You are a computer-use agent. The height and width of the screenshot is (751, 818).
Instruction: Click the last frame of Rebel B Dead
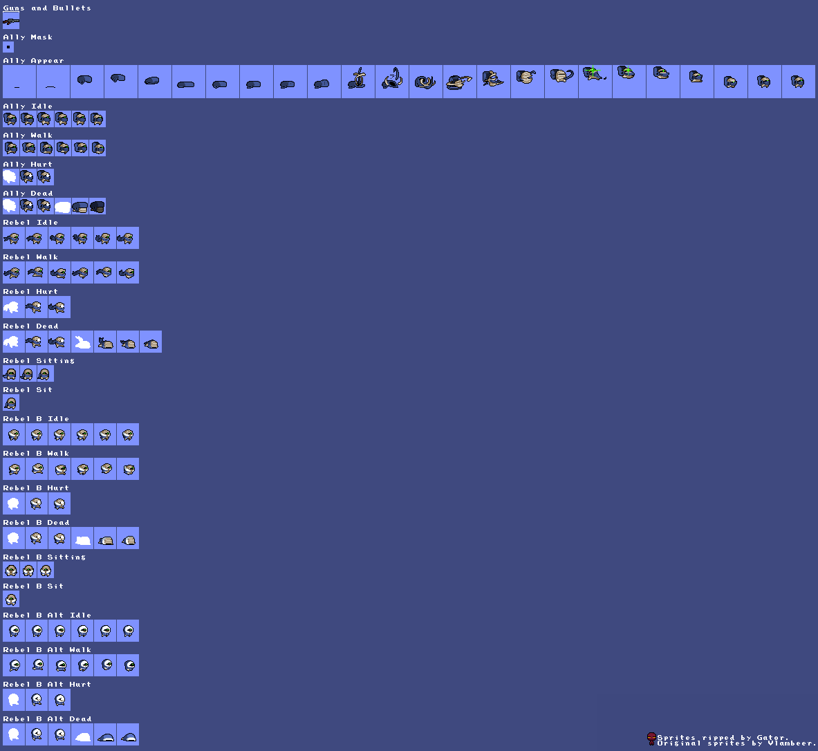click(128, 538)
